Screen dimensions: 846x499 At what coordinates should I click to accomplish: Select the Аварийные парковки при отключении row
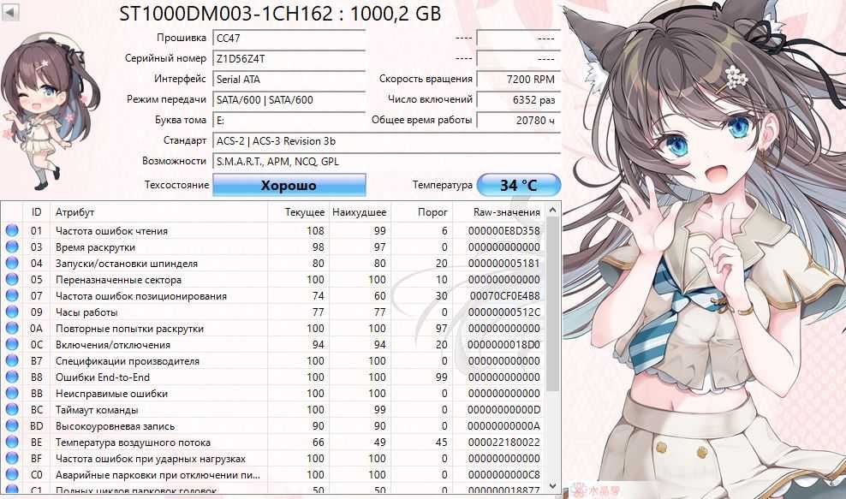273,474
